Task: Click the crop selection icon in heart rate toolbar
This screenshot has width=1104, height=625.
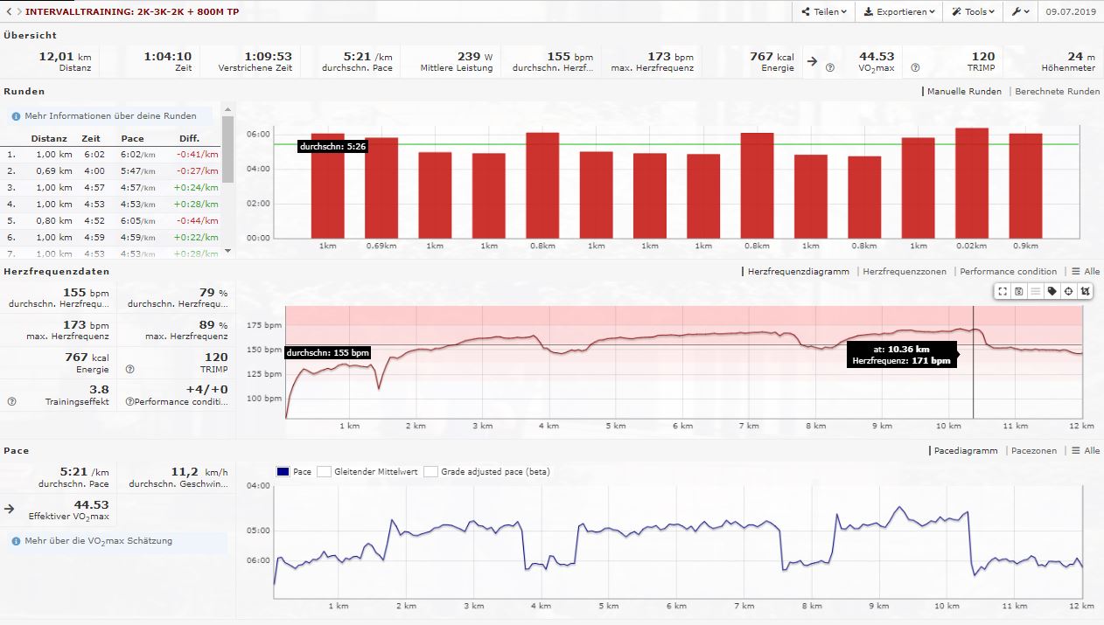Action: [x=1086, y=291]
